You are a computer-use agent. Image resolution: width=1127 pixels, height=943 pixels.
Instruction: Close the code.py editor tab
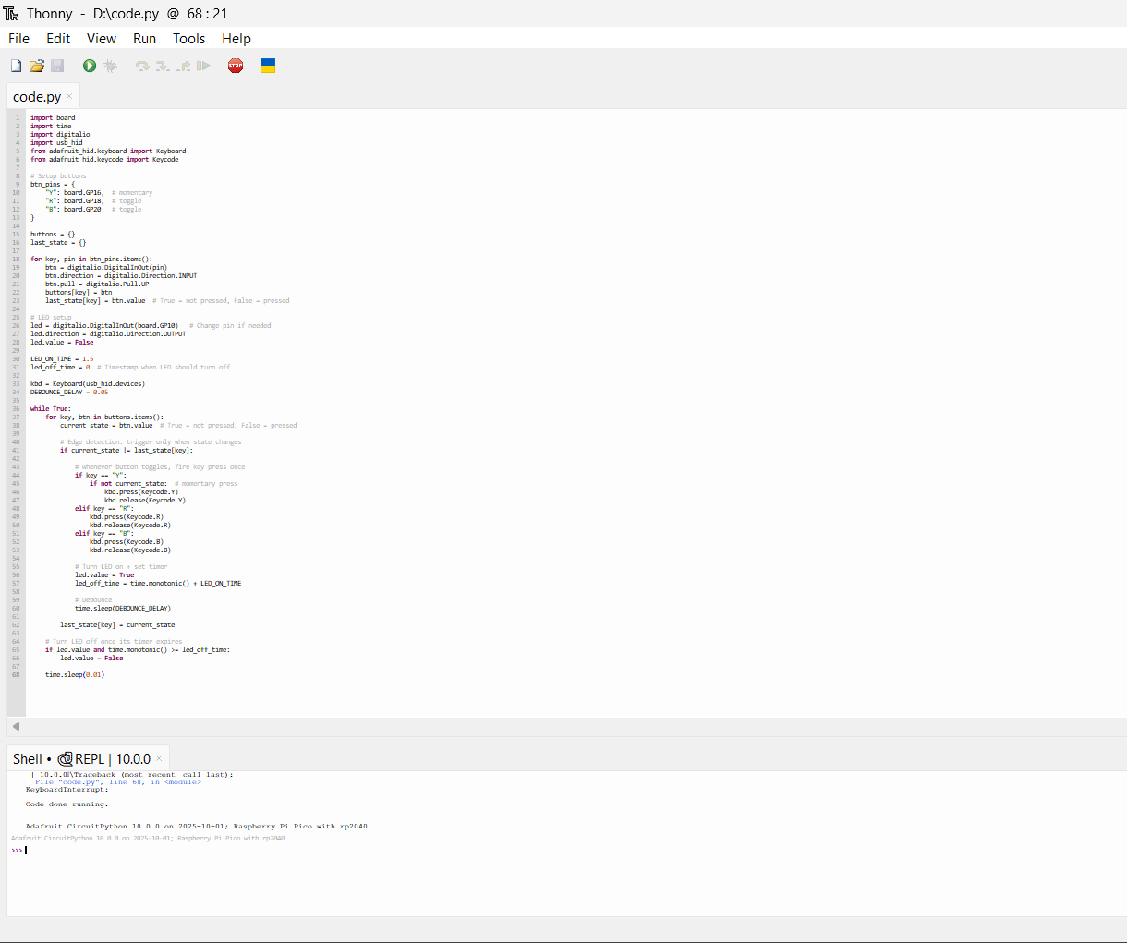click(x=69, y=96)
